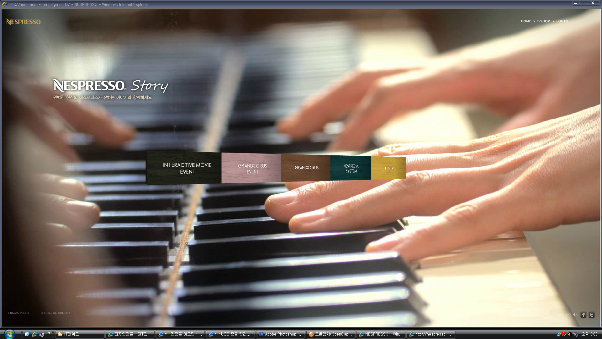Open the system volume tray icon
The width and height of the screenshot is (602, 339).
pos(569,334)
